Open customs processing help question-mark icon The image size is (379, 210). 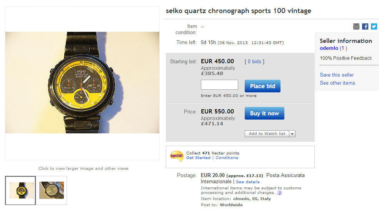point(279,193)
